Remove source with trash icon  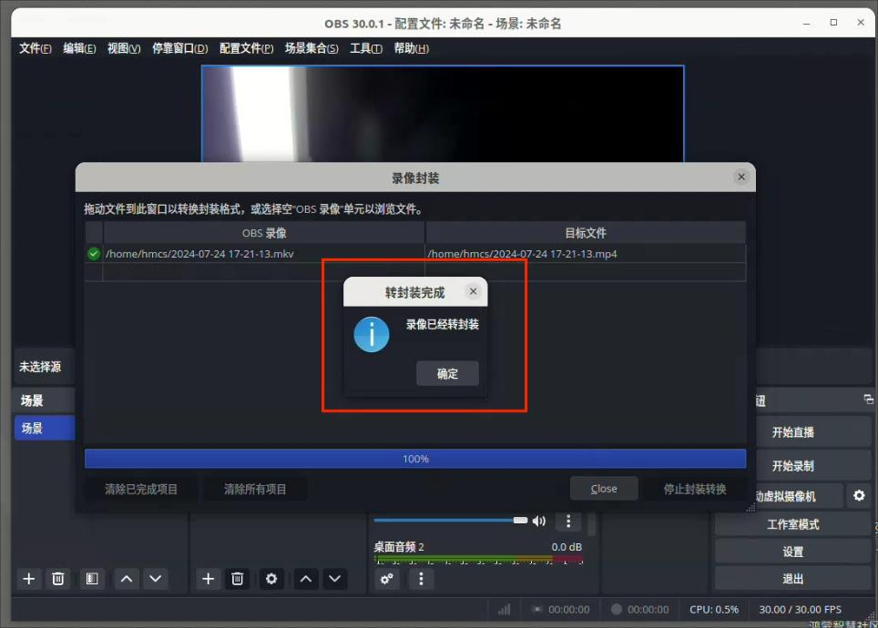pyautogui.click(x=237, y=579)
